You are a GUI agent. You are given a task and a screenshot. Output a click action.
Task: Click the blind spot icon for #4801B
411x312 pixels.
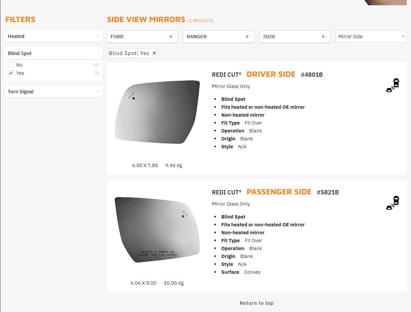pos(393,85)
